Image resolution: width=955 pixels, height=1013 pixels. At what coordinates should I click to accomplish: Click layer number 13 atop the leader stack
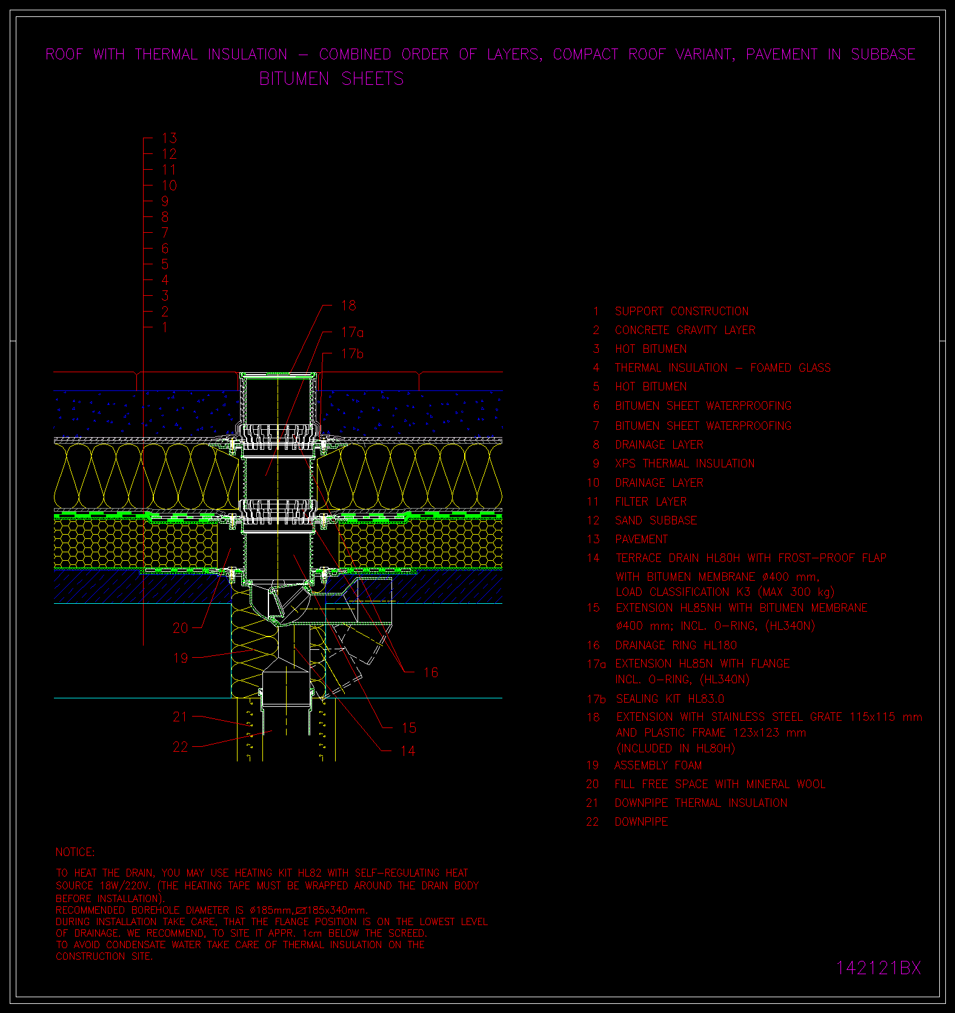tap(169, 139)
